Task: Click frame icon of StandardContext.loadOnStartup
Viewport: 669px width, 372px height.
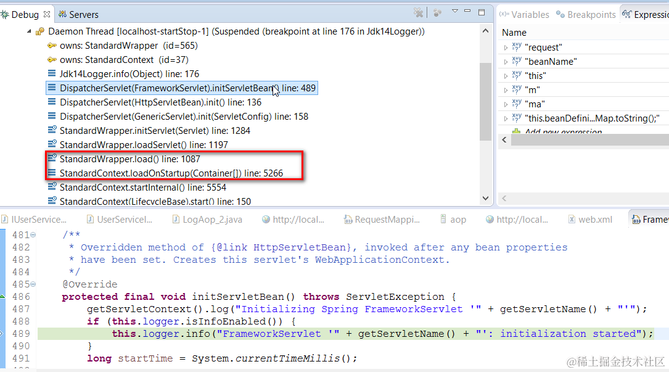Action: click(52, 173)
